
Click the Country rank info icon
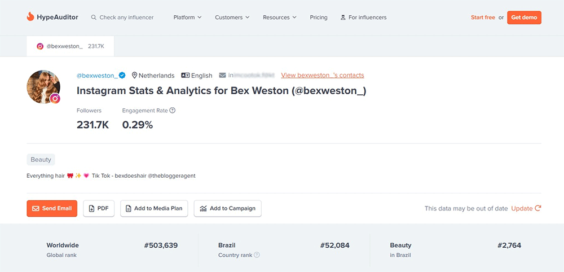click(x=257, y=255)
